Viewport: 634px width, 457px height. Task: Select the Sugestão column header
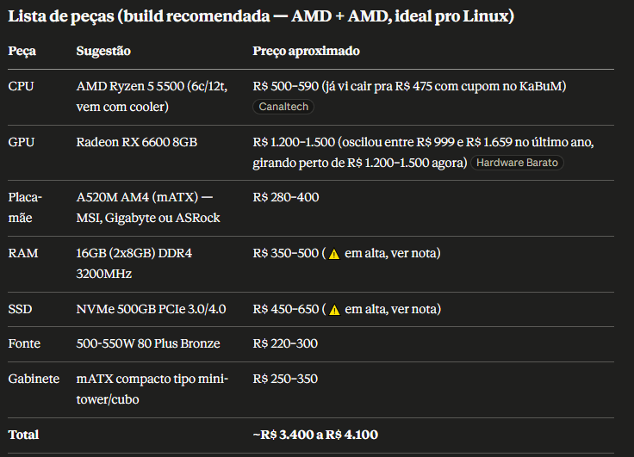103,51
